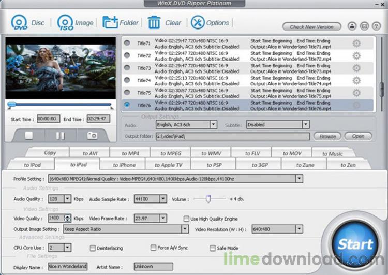Select the Title74 radio button
This screenshot has width=388, height=275.
coord(127,80)
